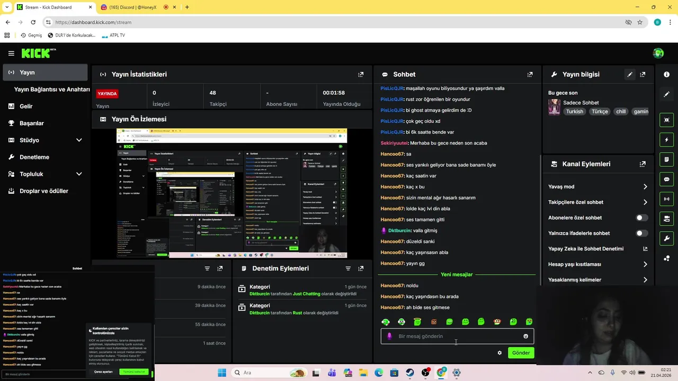This screenshot has width=678, height=381.
Task: Toggle the broadcast signal icon in right sidebar
Action: 667,199
